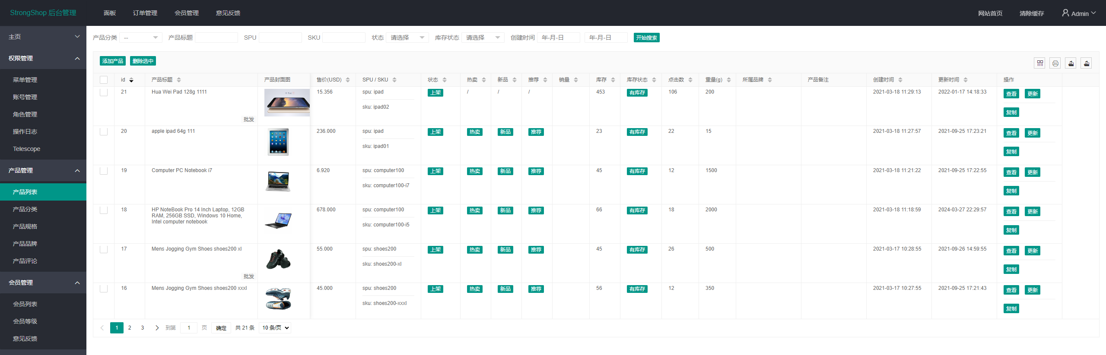Sort by 热卖 column arrows
The width and height of the screenshot is (1106, 355).
pyautogui.click(x=484, y=80)
